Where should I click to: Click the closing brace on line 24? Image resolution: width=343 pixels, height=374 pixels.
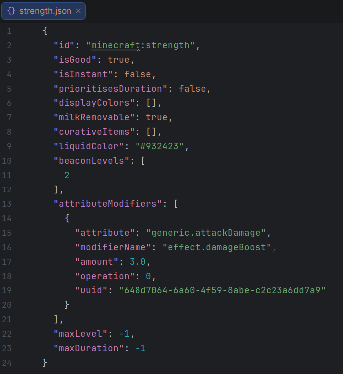45,363
